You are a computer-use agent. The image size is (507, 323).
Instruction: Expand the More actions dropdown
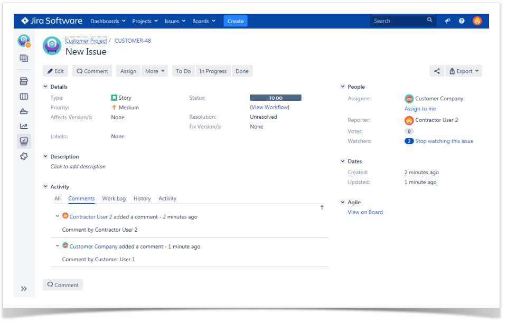(x=154, y=70)
